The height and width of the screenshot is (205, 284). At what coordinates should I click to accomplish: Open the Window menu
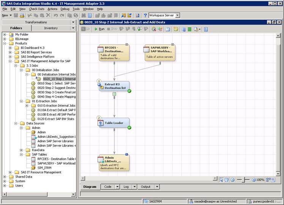tap(88, 9)
